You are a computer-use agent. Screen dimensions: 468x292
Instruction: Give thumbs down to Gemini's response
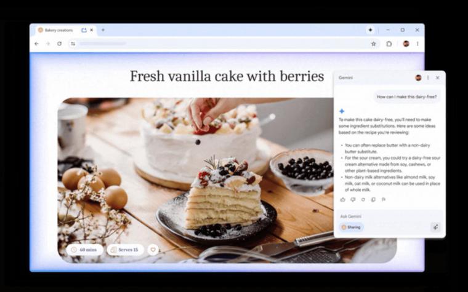(353, 199)
